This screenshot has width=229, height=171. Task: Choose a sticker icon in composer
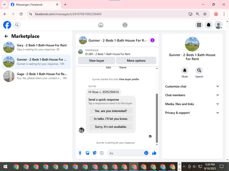point(95,153)
